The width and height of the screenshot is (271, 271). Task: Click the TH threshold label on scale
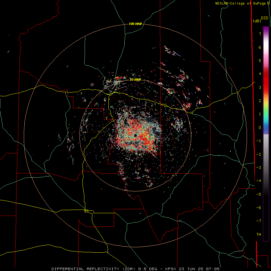[x=259, y=234]
